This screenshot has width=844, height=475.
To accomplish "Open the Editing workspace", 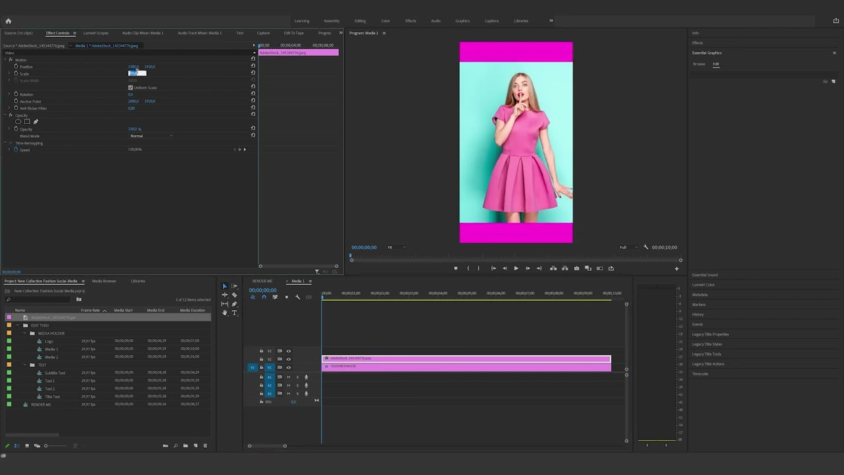I will coord(360,21).
